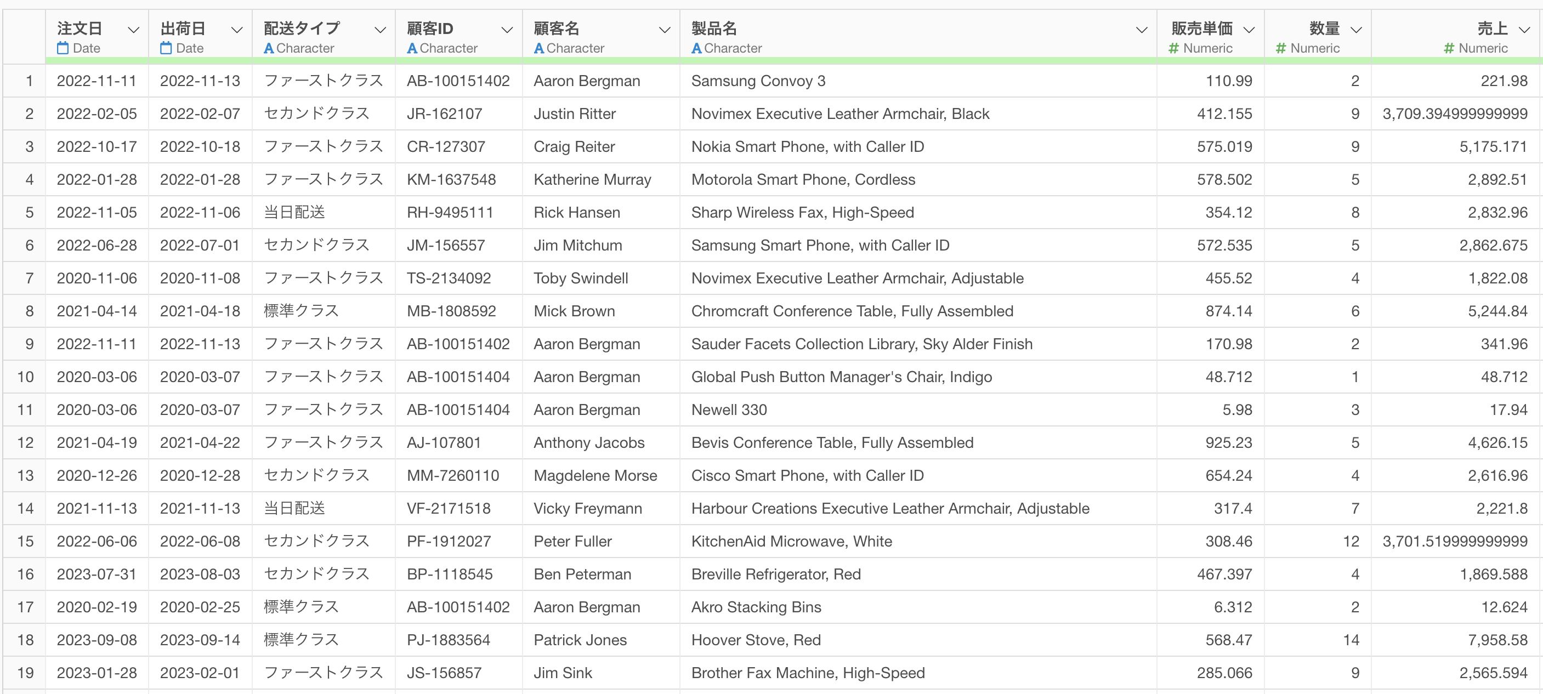This screenshot has width=1543, height=694.
Task: Click the customer name 'Anthony Jacobs'
Action: [589, 443]
